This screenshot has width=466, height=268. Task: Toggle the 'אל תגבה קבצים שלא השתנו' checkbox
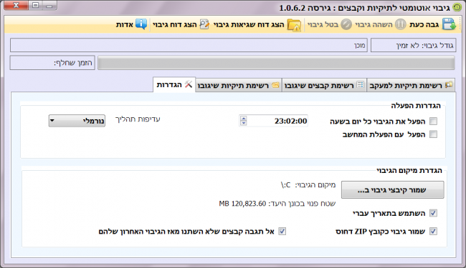(x=282, y=232)
